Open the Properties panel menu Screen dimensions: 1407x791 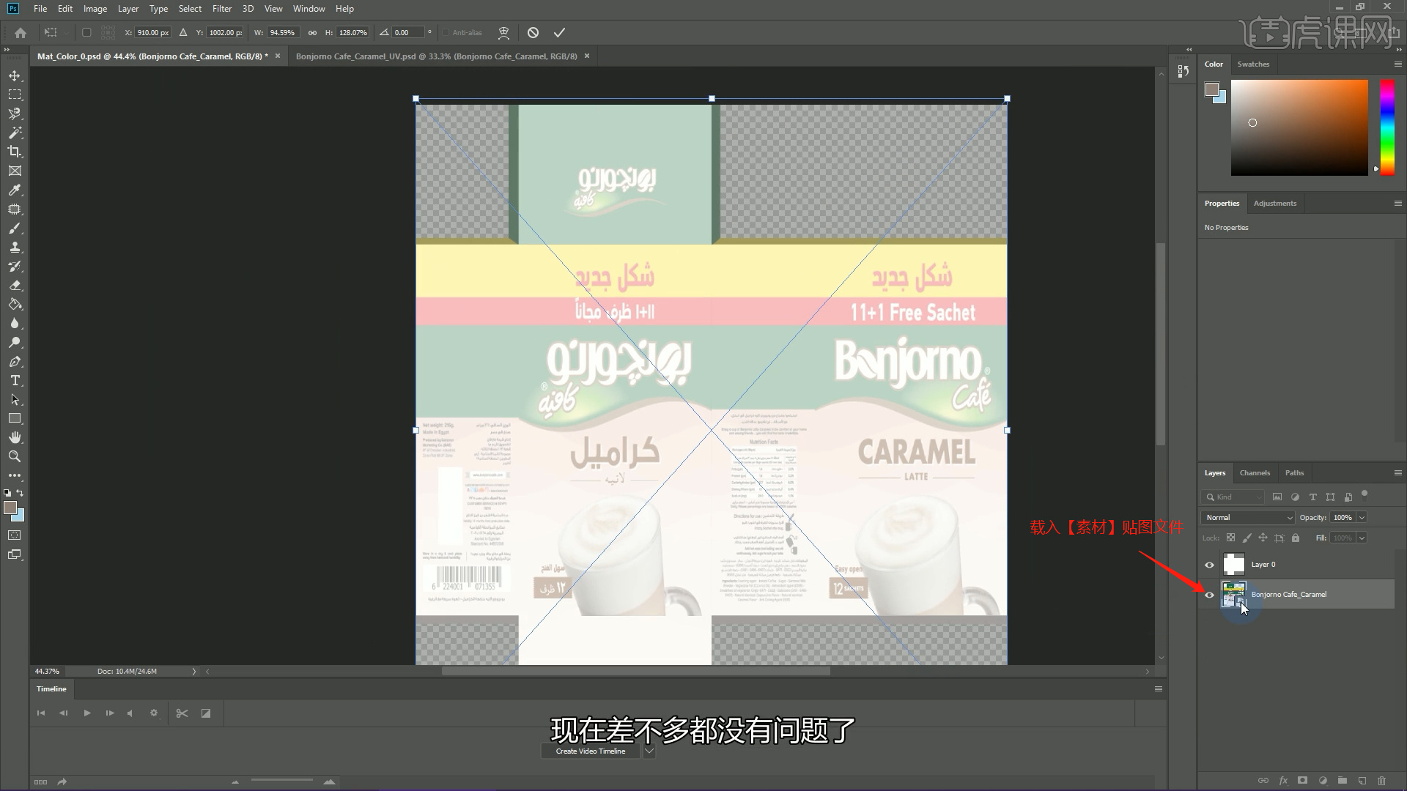coord(1397,204)
